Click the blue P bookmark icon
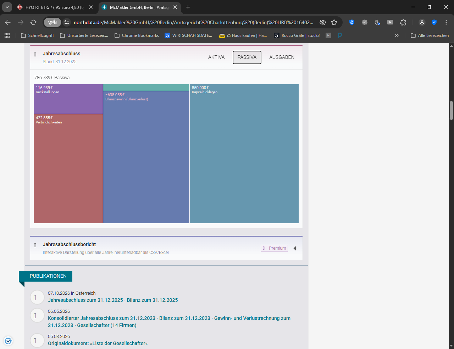The width and height of the screenshot is (454, 349). tap(339, 35)
